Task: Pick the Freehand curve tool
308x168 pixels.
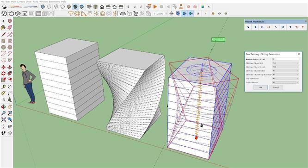Action: pos(10,34)
